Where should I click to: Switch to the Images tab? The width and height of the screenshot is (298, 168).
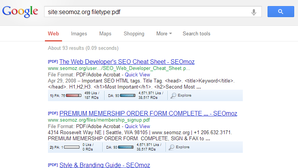click(79, 34)
